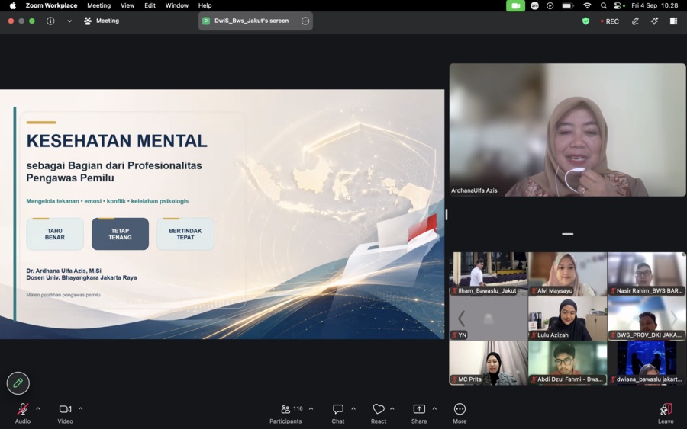
Task: Click the gallery collapse handle bar
Action: [x=567, y=234]
